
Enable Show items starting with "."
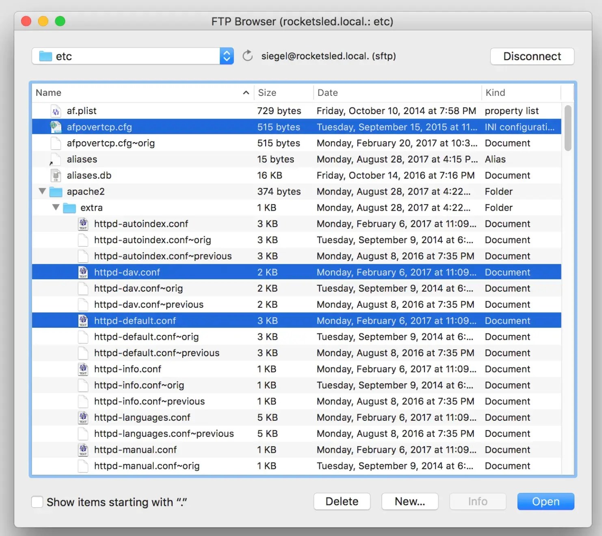37,502
